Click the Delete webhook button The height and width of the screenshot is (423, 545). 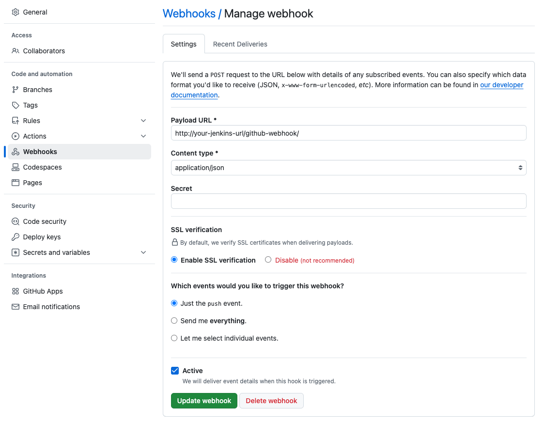tap(271, 401)
